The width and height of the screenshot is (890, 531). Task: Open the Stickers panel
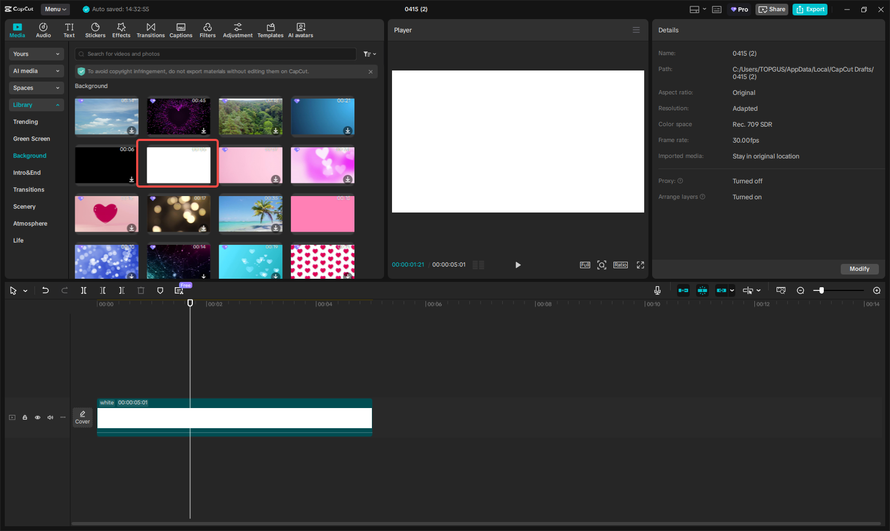[x=95, y=30]
